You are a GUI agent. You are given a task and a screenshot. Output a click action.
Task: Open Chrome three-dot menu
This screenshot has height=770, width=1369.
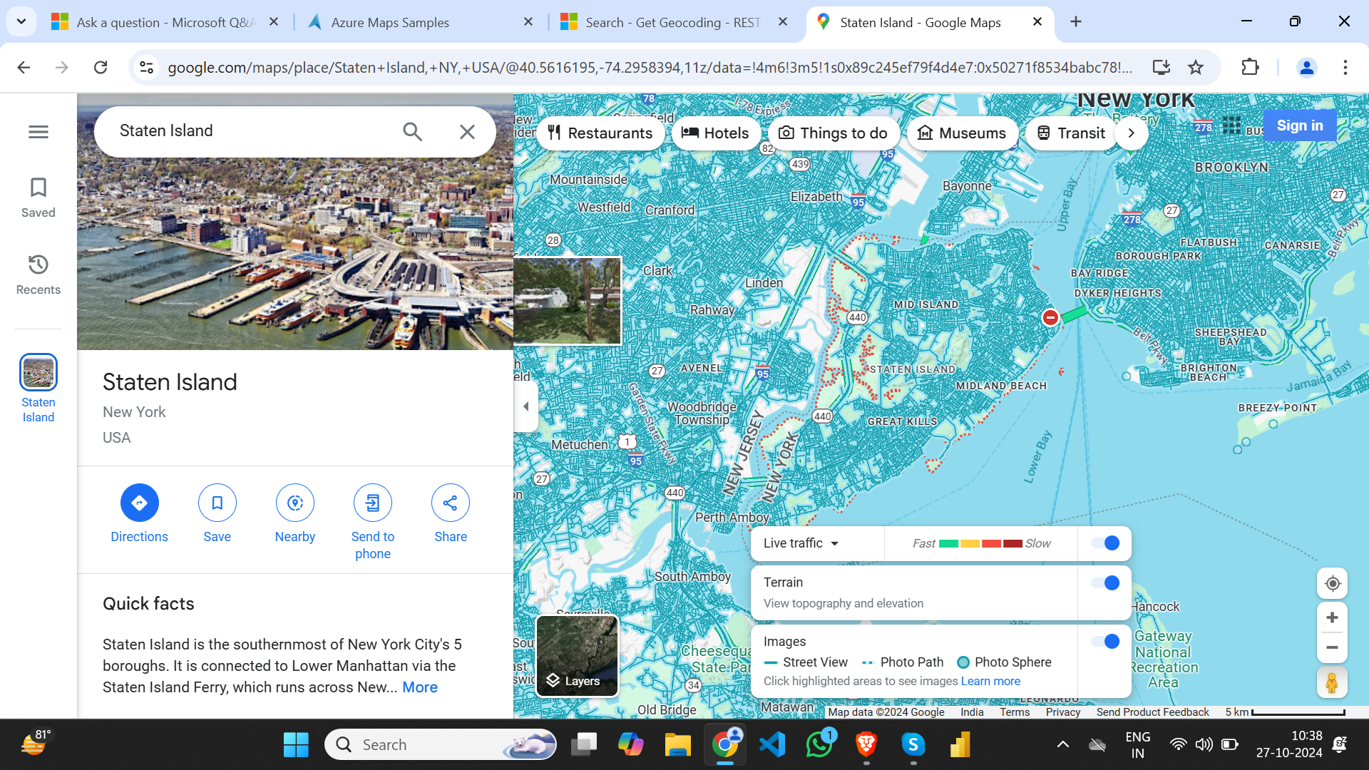pyautogui.click(x=1345, y=67)
